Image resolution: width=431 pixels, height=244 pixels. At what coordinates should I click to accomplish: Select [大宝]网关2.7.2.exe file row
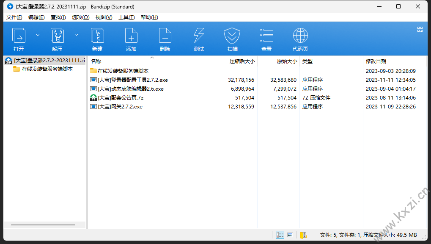(257, 107)
